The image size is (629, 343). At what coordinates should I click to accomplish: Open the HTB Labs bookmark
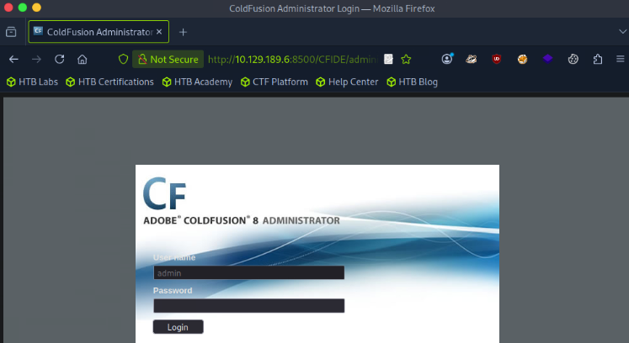(x=32, y=82)
